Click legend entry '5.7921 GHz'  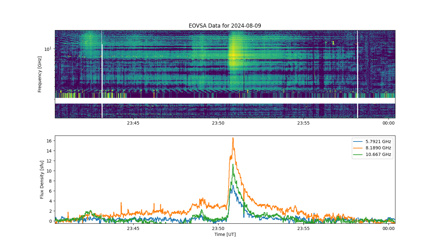point(378,142)
